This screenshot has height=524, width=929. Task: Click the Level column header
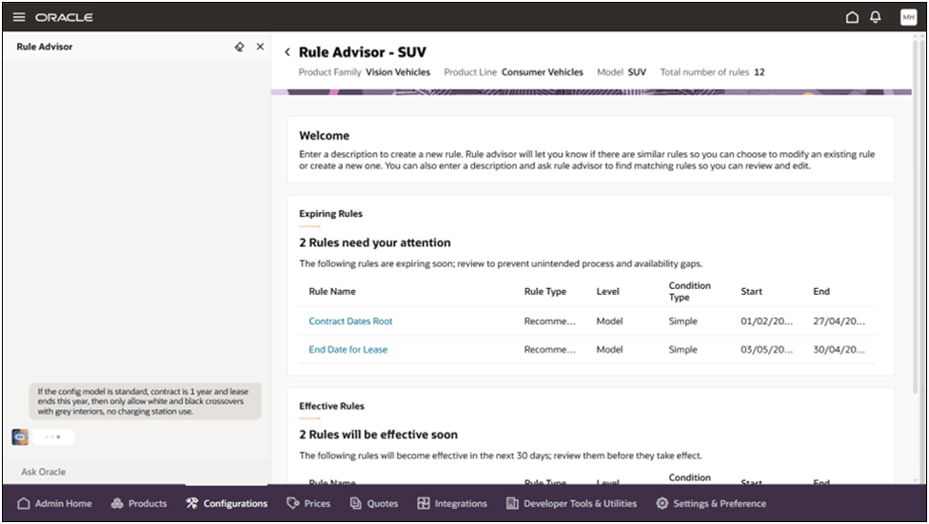[608, 291]
